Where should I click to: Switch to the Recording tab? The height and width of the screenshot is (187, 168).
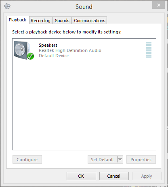point(40,21)
